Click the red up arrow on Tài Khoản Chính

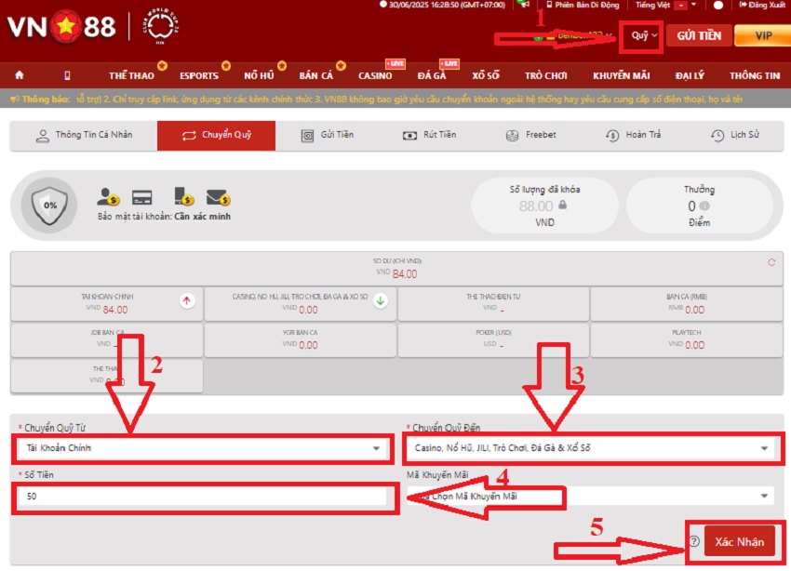point(187,301)
